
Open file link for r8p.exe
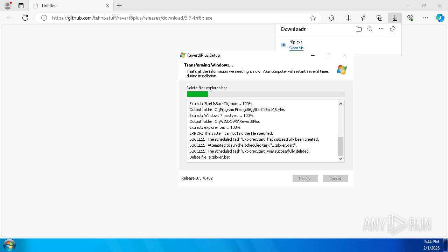(296, 48)
